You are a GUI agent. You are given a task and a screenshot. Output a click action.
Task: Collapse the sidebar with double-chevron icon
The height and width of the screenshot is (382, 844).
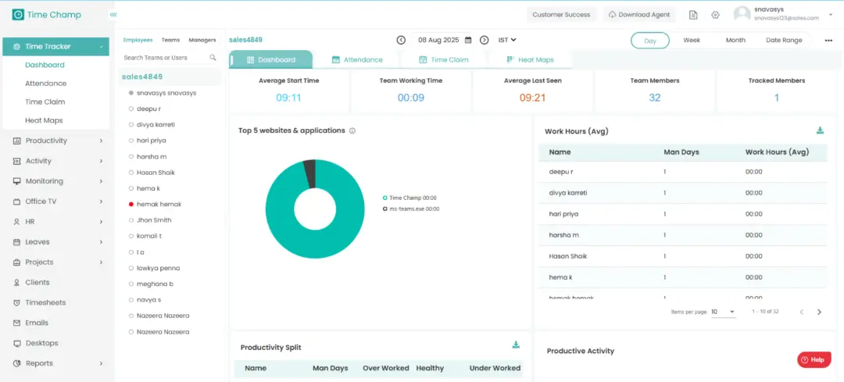[113, 15]
